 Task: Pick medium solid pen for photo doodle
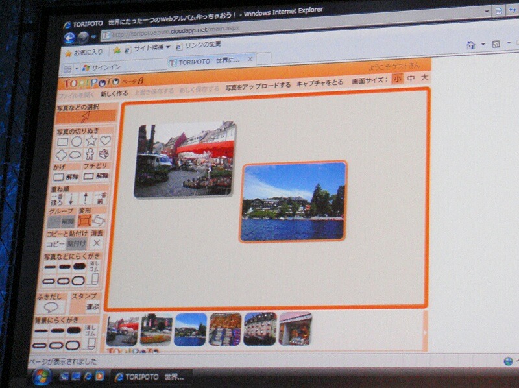(64, 267)
